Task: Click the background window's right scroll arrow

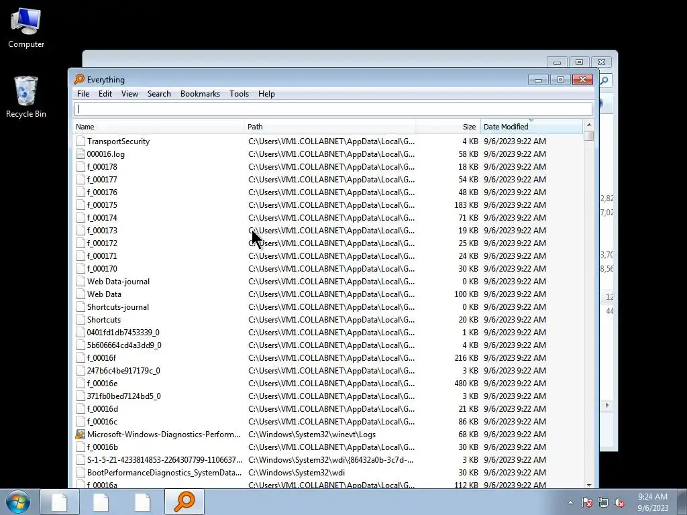Action: pyautogui.click(x=607, y=405)
